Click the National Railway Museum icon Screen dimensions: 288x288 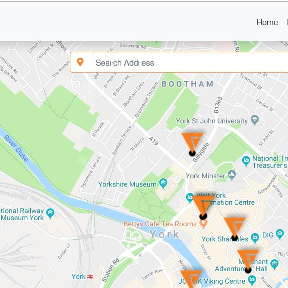coord(50,213)
